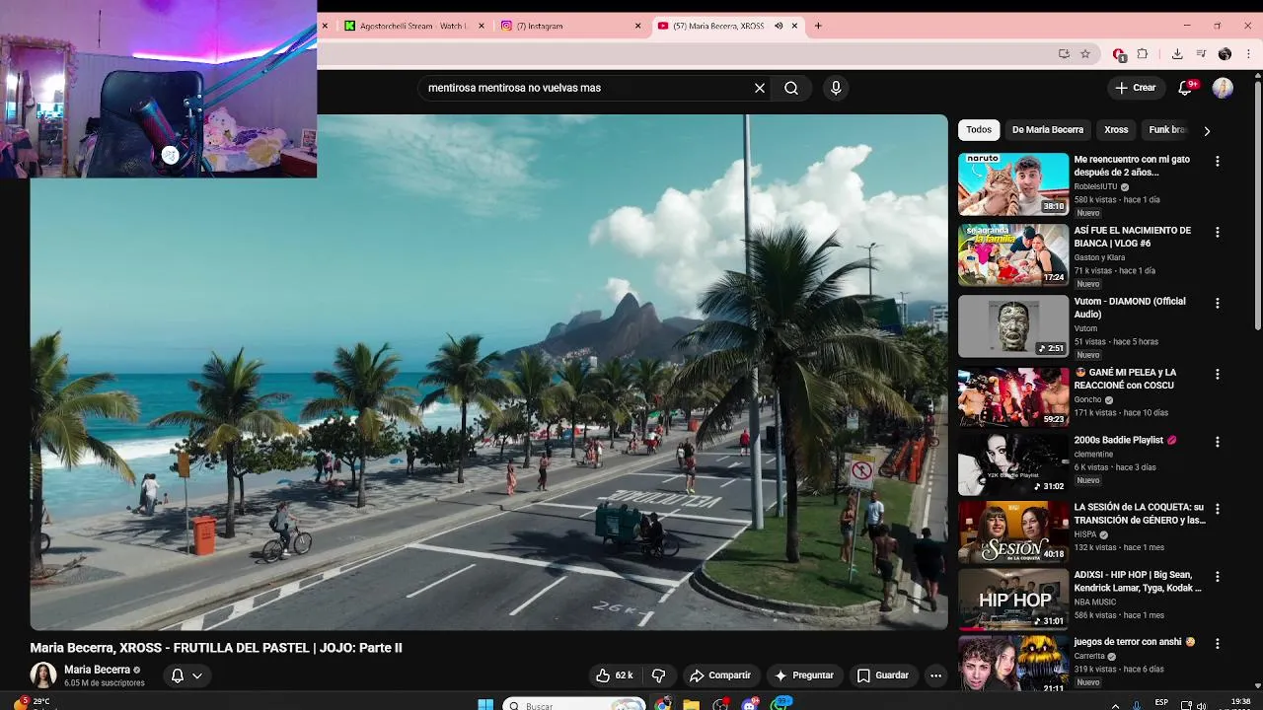Start voice search with microphone icon
The height and width of the screenshot is (710, 1263).
836,88
